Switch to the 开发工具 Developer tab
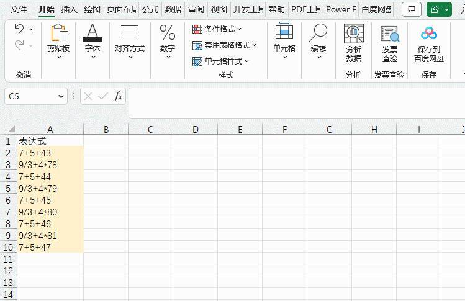Viewport: 465px width, 301px height. pyautogui.click(x=248, y=9)
